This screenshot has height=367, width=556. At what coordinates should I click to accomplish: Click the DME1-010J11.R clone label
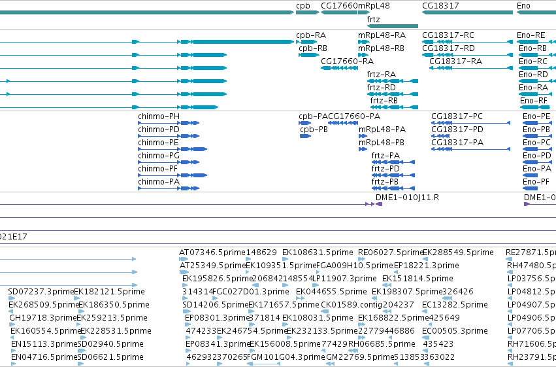408,198
